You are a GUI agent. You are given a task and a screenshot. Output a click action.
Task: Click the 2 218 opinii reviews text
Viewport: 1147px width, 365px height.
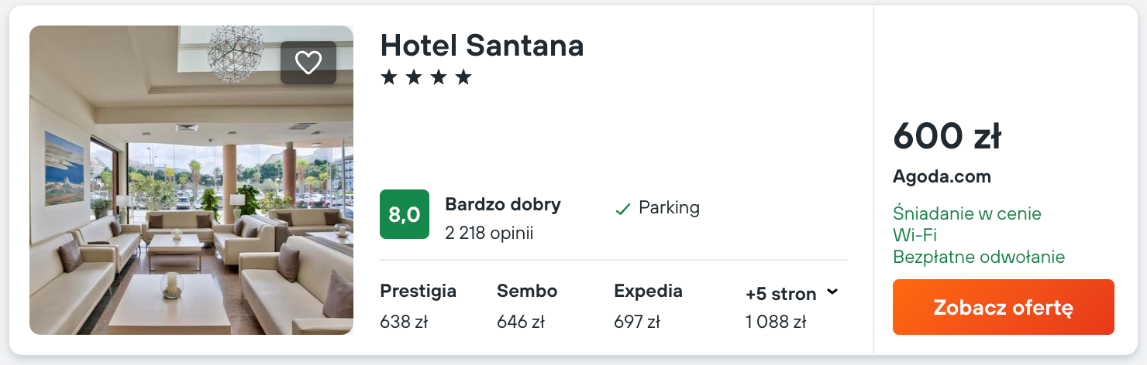pos(489,233)
